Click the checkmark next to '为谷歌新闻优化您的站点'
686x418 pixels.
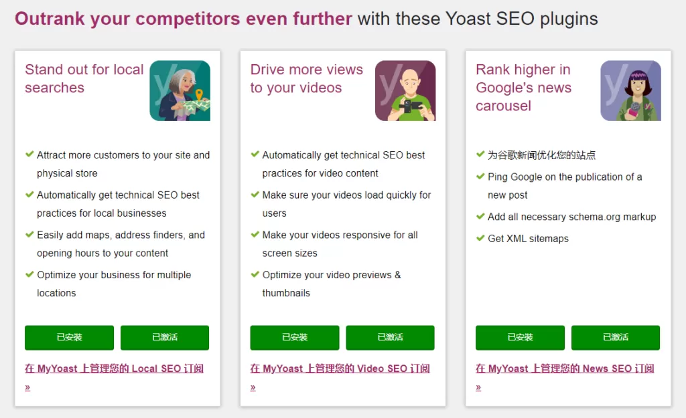coord(480,154)
